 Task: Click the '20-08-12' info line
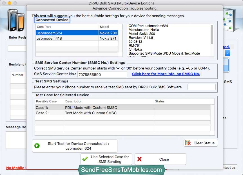click(x=135, y=42)
